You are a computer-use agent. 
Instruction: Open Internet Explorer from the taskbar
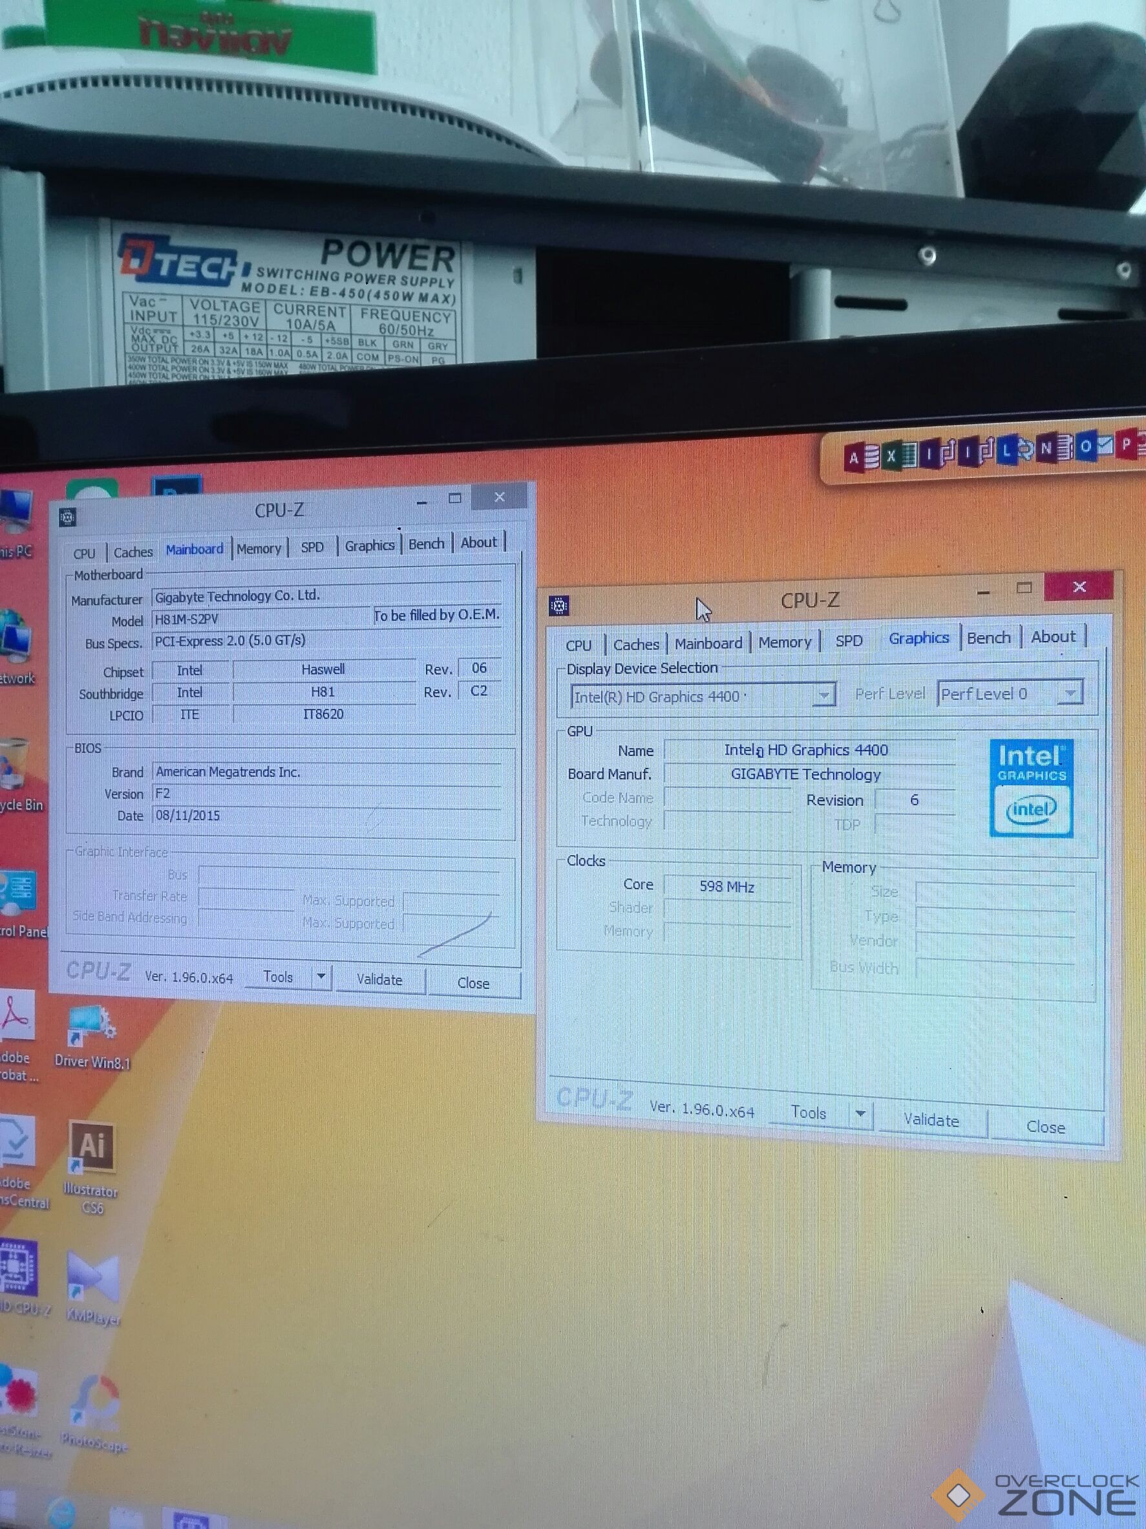click(61, 1512)
